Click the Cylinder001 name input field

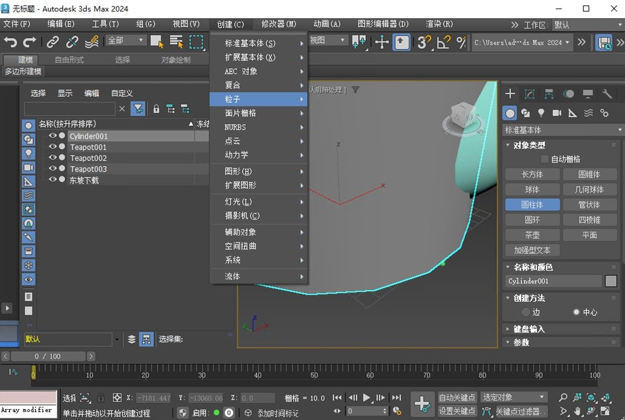tap(553, 281)
